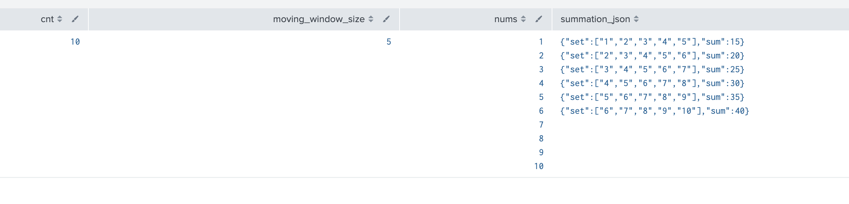Sort the table by the cnt column arrows
The image size is (849, 204).
(x=60, y=19)
